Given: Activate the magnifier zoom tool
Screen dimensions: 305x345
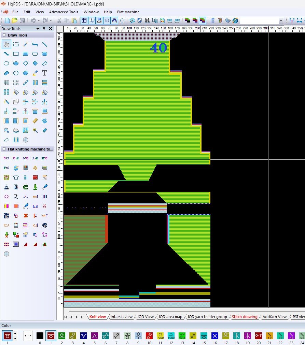Looking at the screenshot, I should [6, 130].
